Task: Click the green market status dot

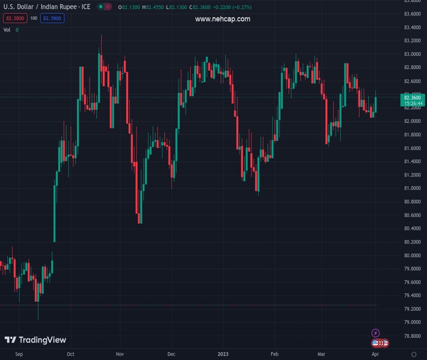Action: point(100,7)
